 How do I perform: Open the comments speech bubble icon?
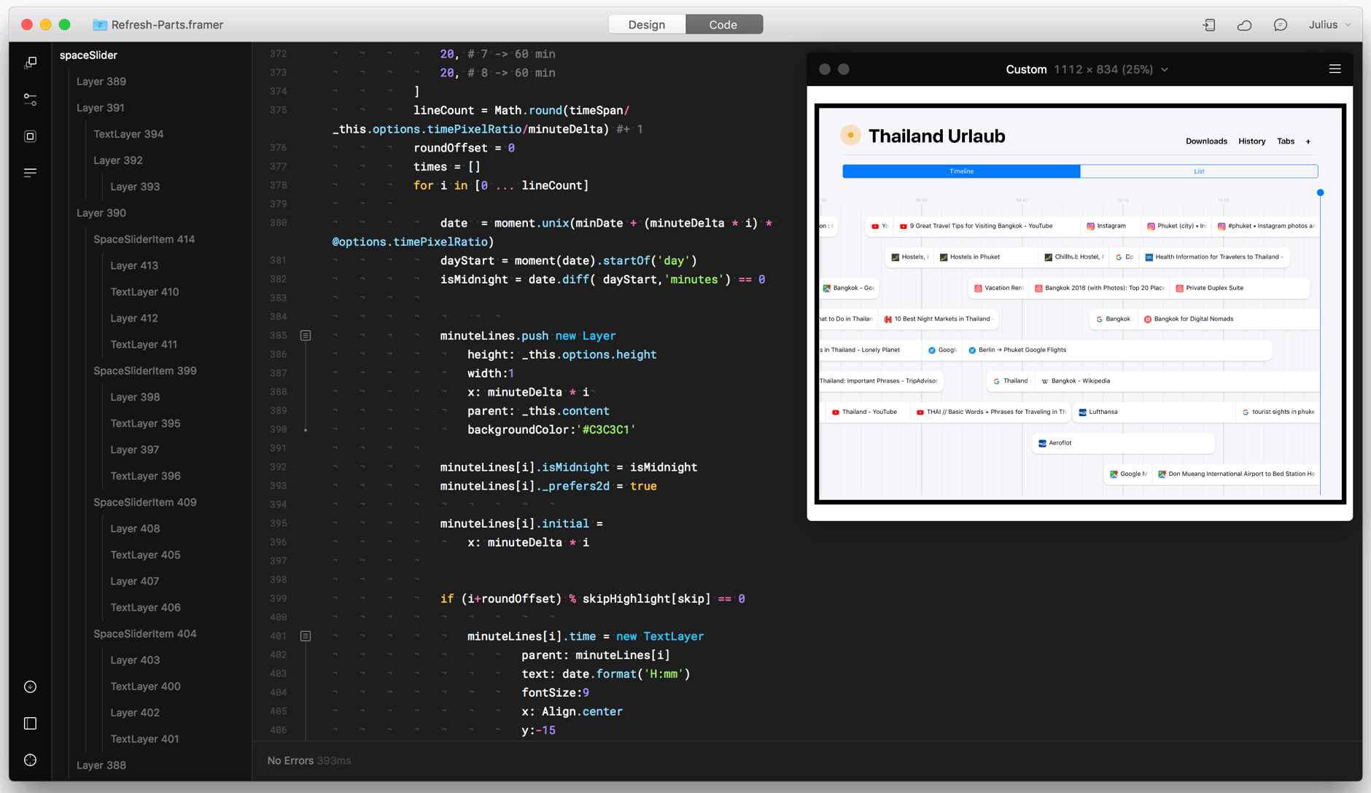pos(1280,25)
